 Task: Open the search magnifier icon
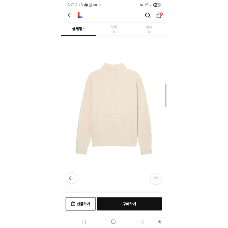(148, 15)
